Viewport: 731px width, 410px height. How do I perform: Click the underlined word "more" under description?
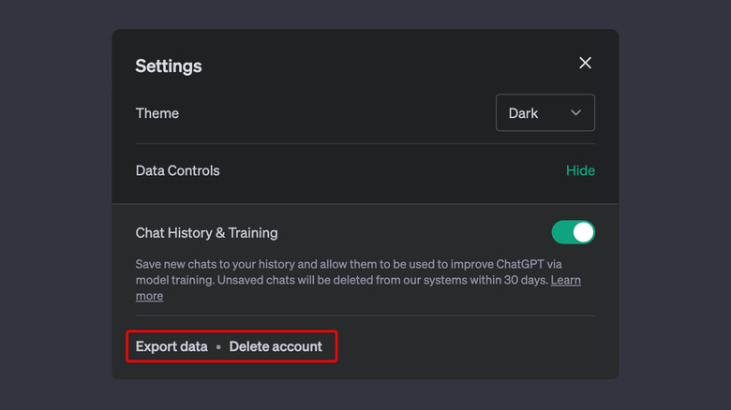pos(150,296)
